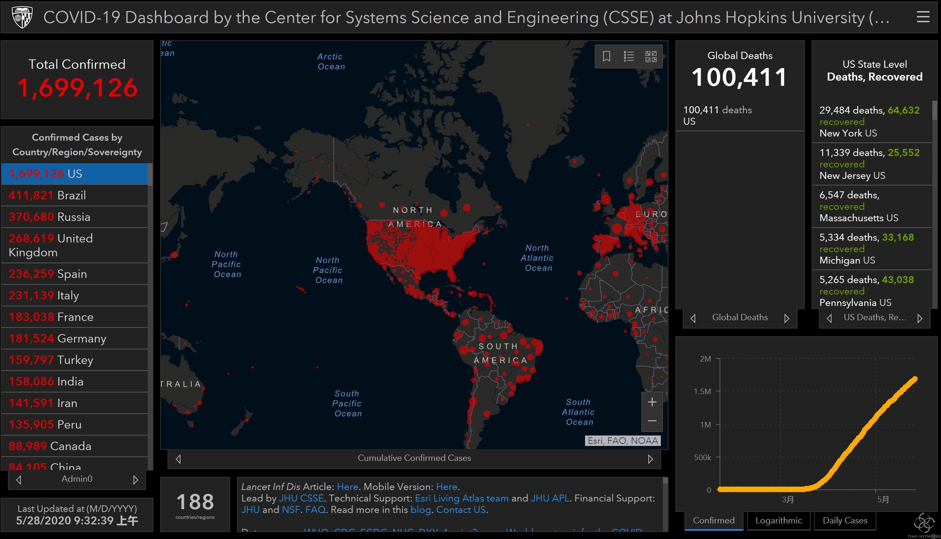The height and width of the screenshot is (539, 941).
Task: Select United Kingdom row in country list
Action: pos(74,245)
